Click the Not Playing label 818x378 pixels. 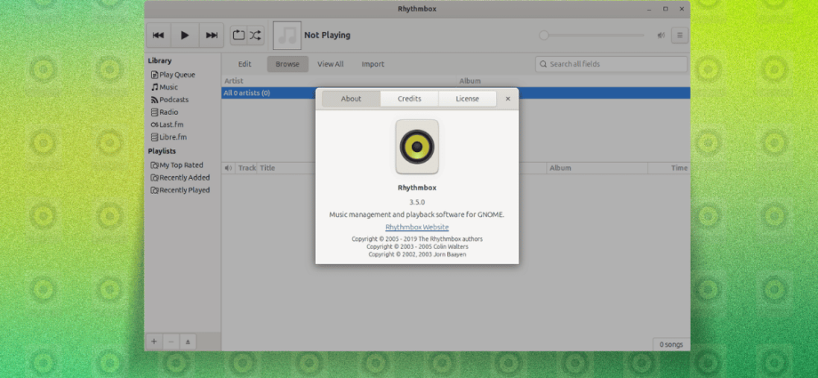click(327, 35)
